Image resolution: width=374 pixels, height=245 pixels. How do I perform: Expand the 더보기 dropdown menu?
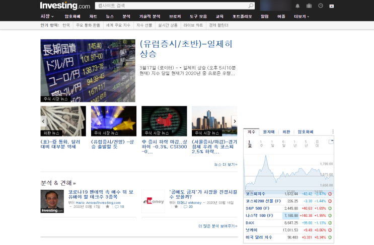click(x=302, y=17)
